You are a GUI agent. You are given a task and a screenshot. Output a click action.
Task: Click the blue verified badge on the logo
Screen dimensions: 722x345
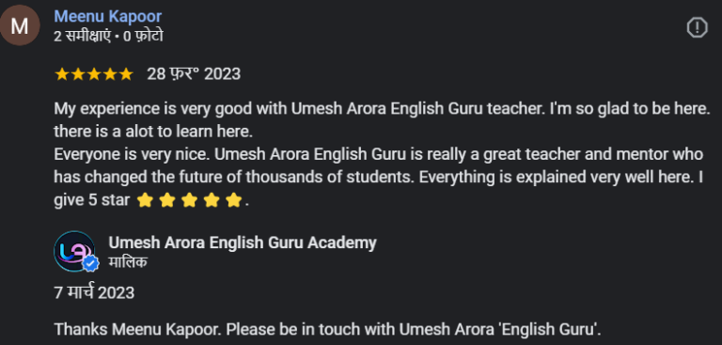pyautogui.click(x=91, y=263)
